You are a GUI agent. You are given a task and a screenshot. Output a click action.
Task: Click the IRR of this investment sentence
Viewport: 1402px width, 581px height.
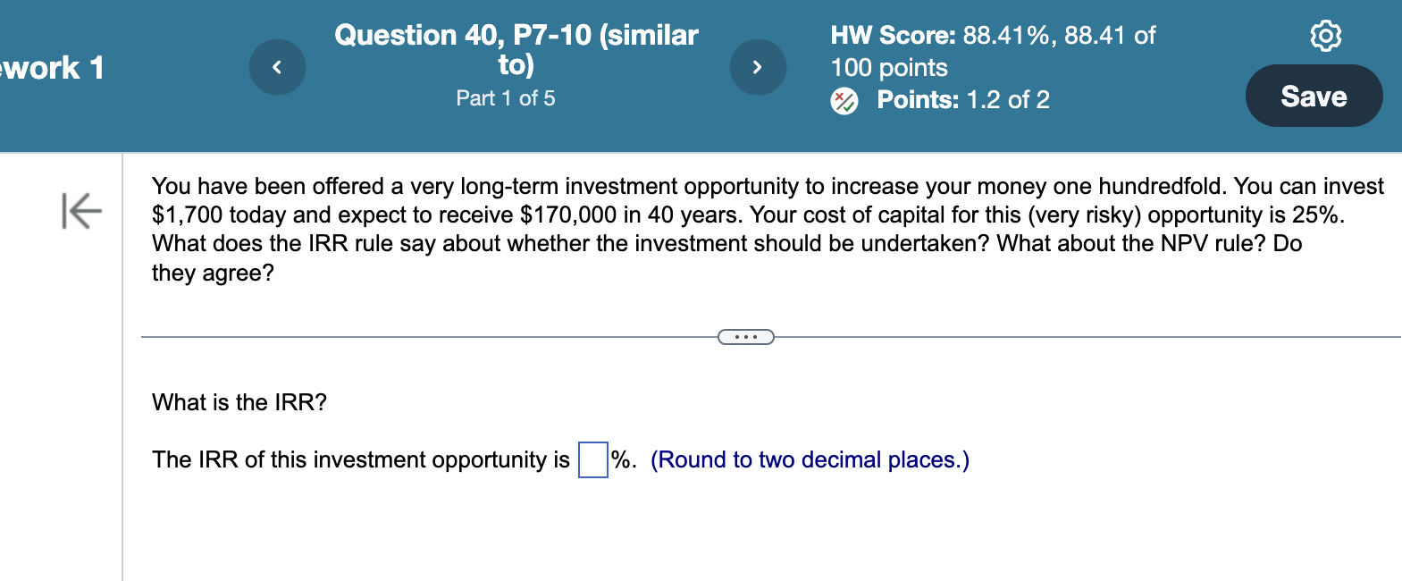tap(360, 460)
